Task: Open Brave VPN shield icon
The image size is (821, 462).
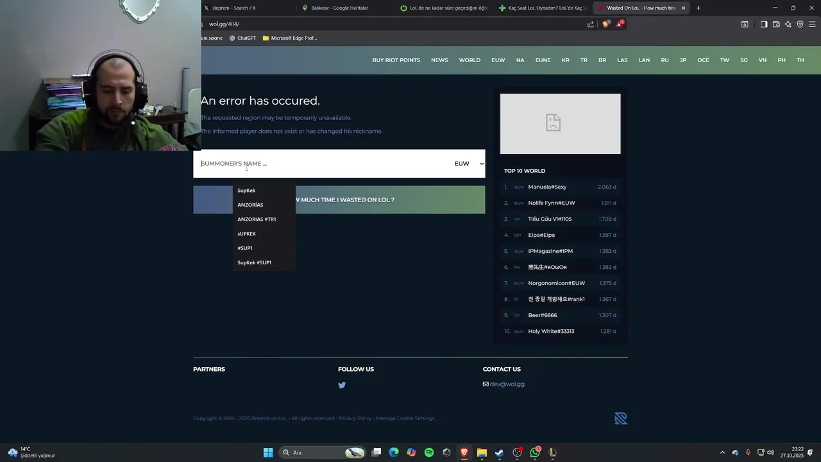Action: [800, 24]
